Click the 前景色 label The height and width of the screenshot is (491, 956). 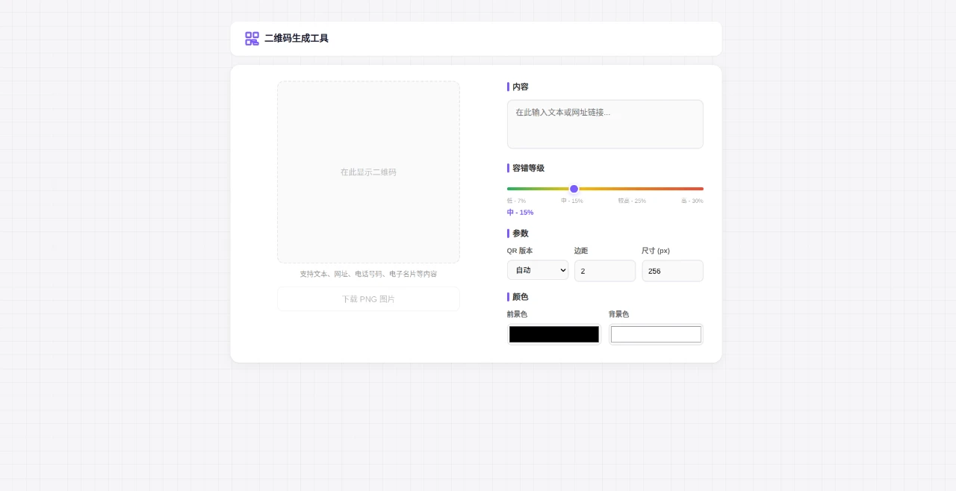coord(517,314)
